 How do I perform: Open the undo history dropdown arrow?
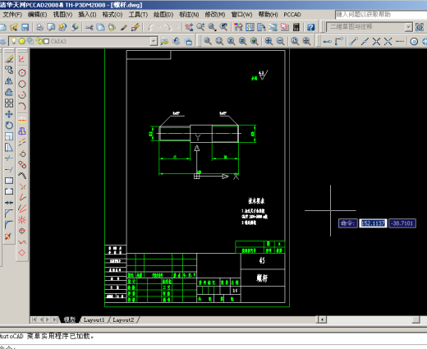160,27
